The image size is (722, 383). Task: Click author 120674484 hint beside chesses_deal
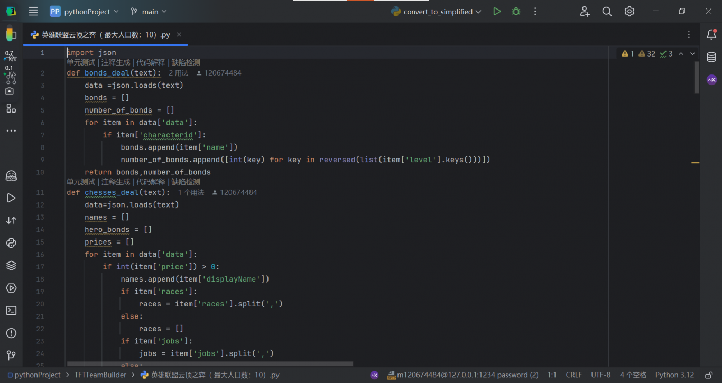(235, 192)
